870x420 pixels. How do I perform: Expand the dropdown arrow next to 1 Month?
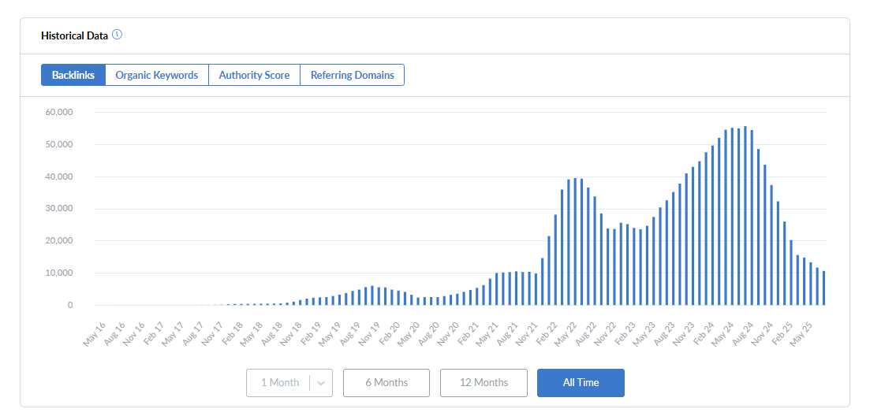tap(321, 383)
